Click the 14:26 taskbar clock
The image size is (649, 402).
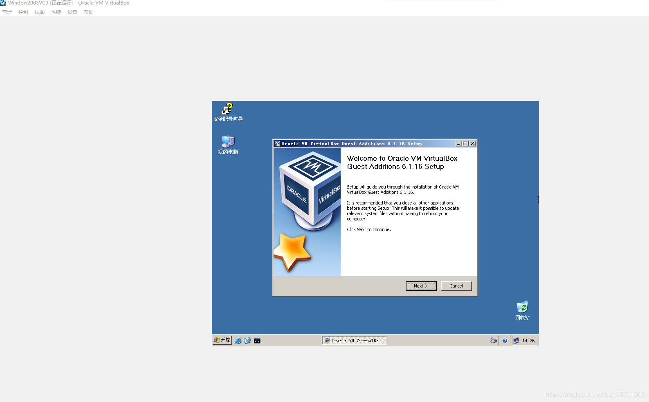(x=528, y=341)
